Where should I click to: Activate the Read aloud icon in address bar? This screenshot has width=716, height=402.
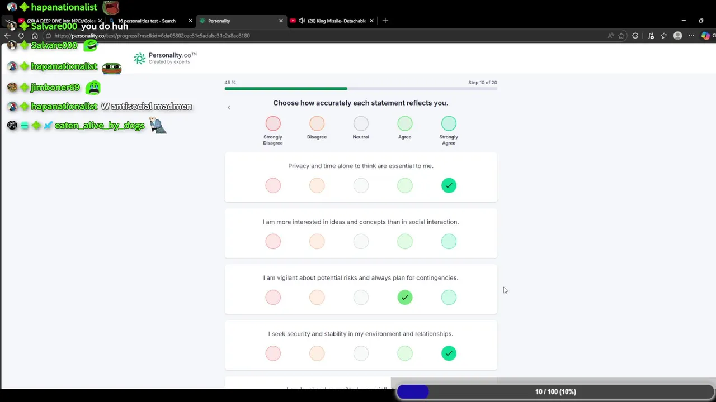pos(610,36)
